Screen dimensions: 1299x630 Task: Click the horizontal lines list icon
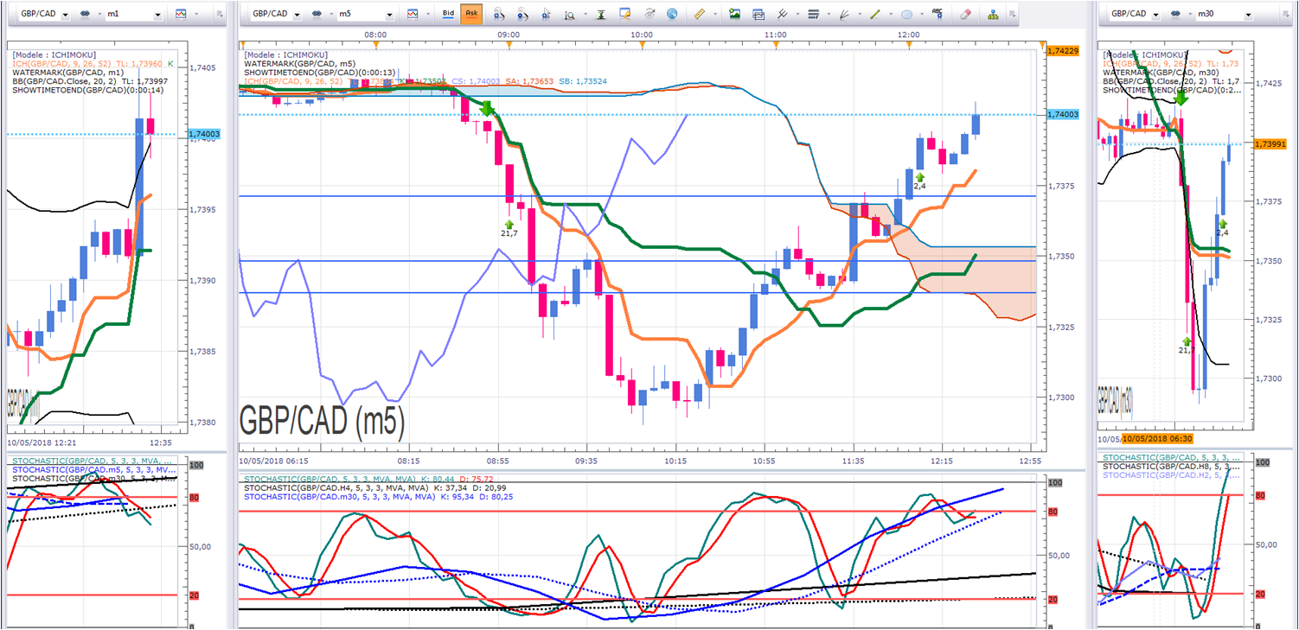pos(813,14)
